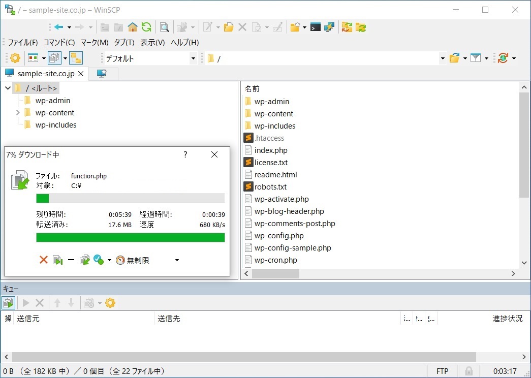Click help question mark in download dialog

click(185, 154)
